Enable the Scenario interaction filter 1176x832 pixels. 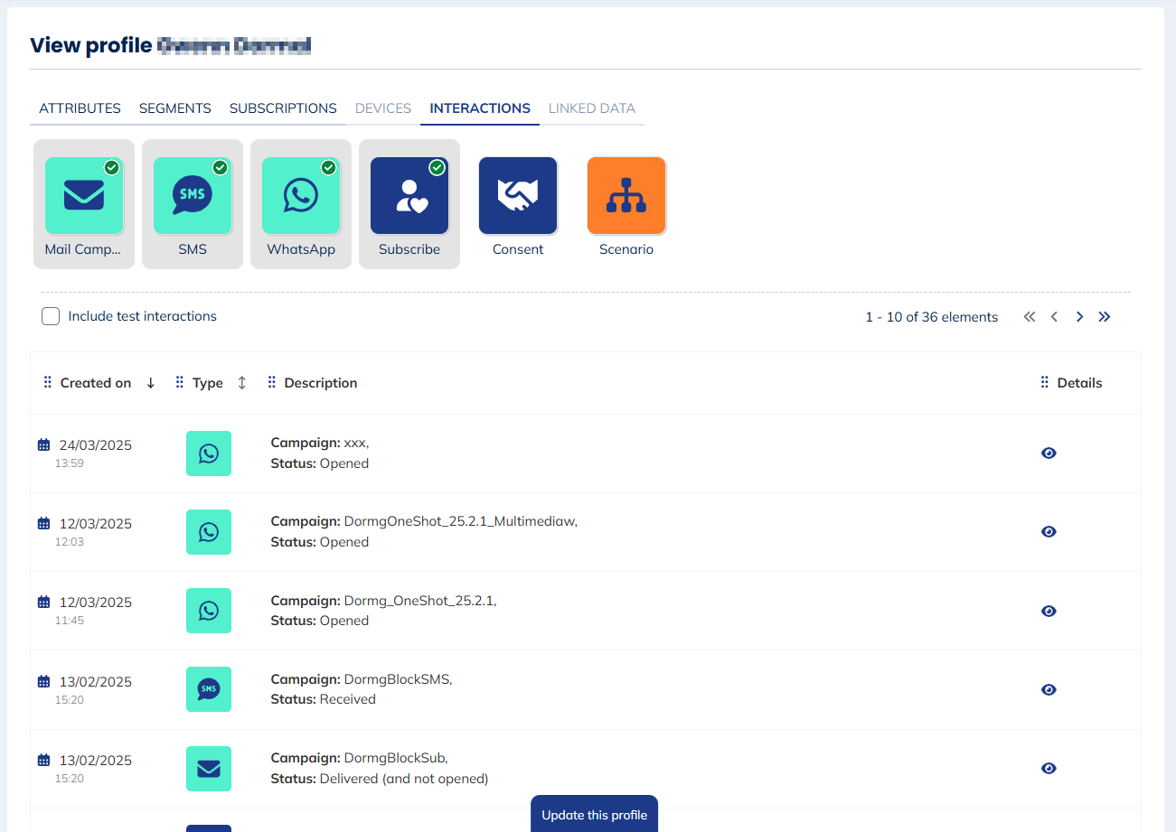tap(626, 204)
